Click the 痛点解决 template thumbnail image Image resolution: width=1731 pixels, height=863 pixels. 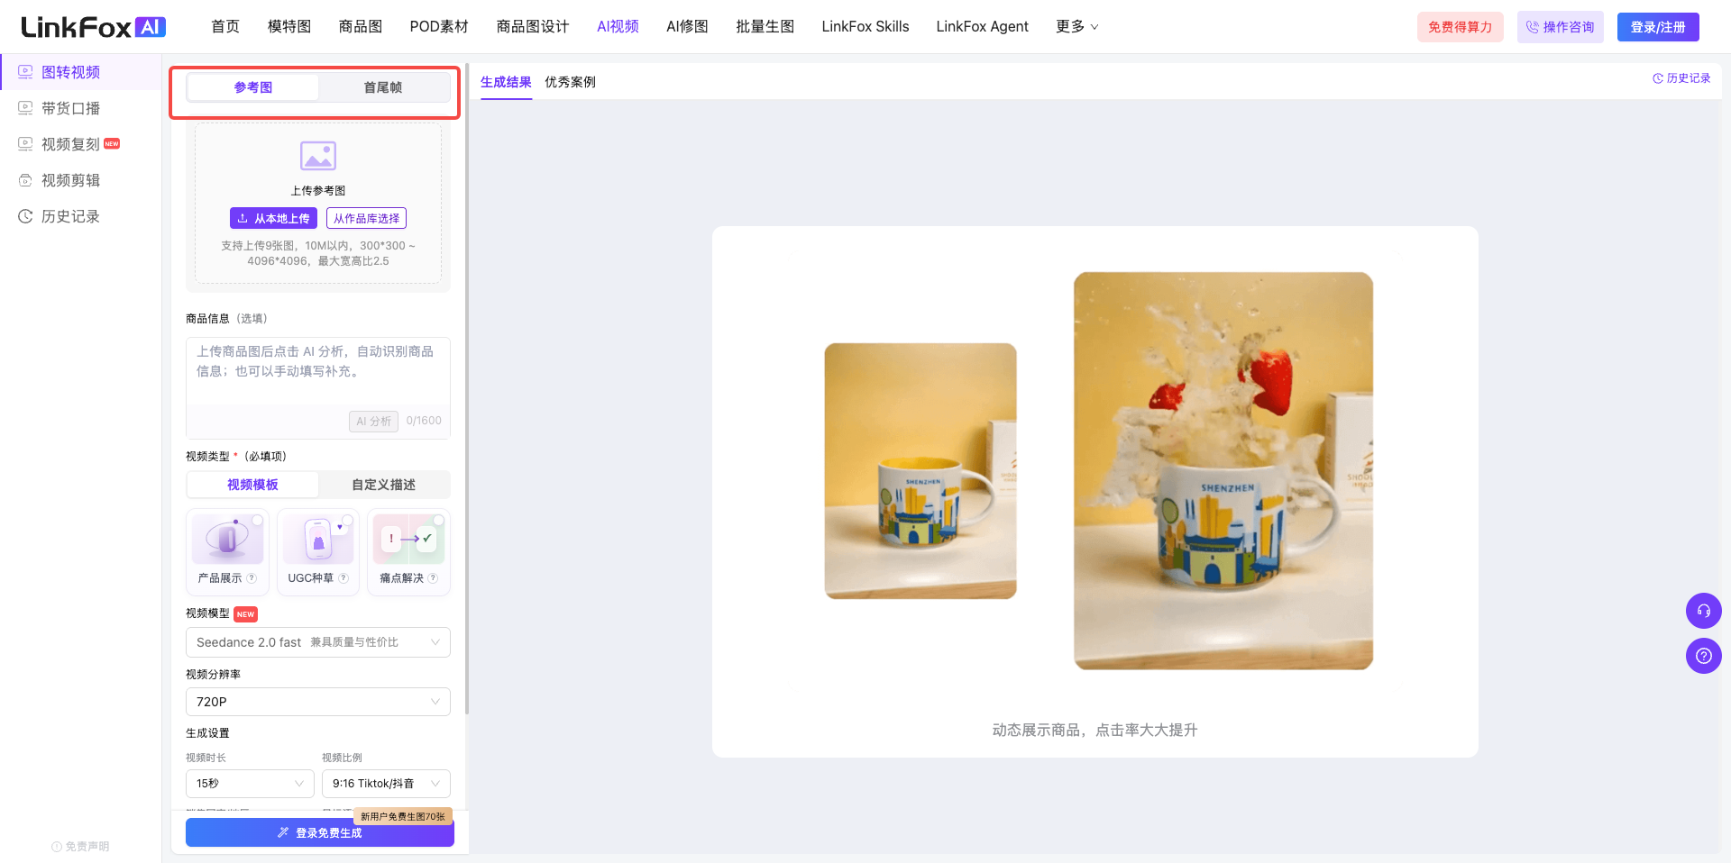click(408, 539)
